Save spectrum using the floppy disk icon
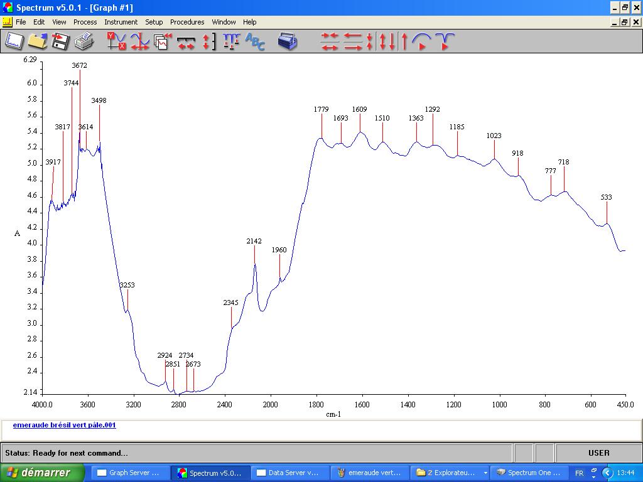The height and width of the screenshot is (482, 643). (60, 41)
